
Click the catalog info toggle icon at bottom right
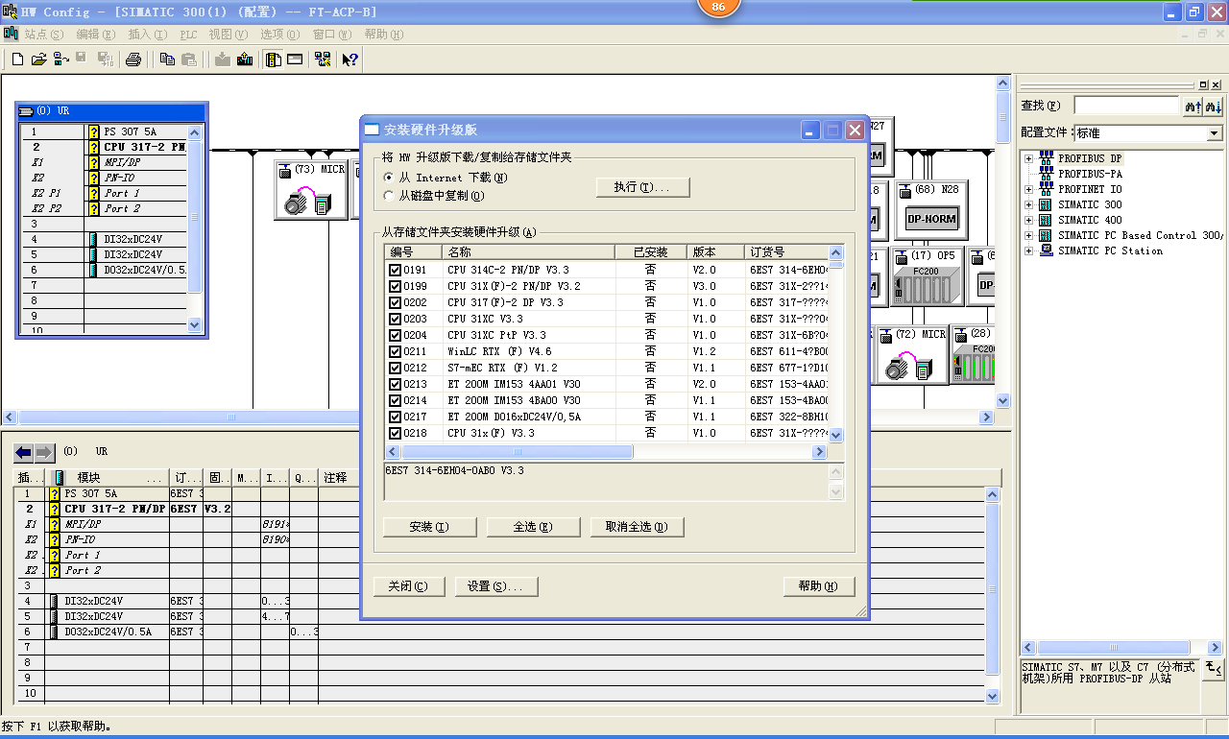tap(1214, 668)
